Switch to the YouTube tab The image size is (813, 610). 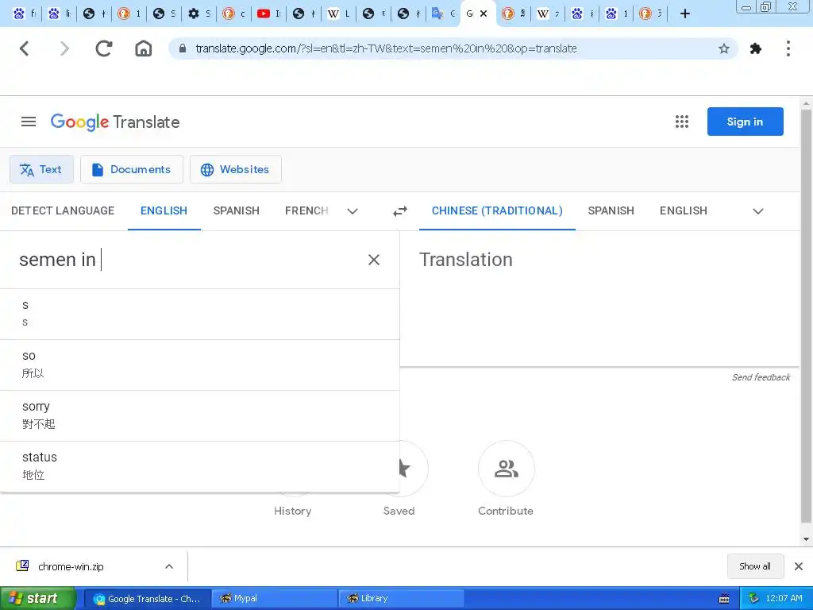coord(268,14)
